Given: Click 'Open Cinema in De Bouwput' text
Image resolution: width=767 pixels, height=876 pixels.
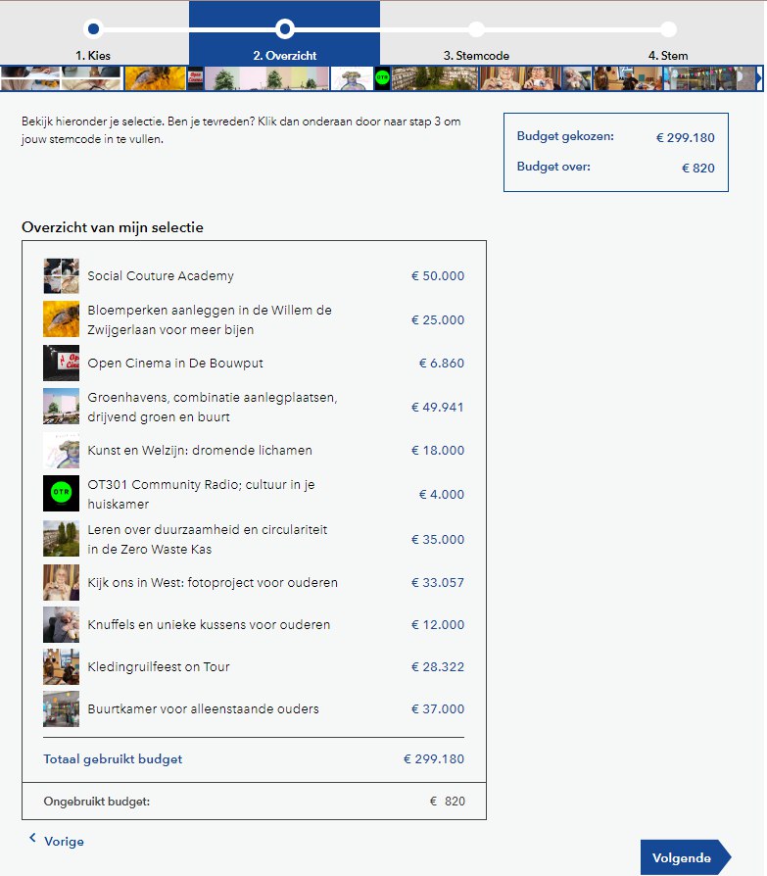Looking at the screenshot, I should click(x=174, y=364).
